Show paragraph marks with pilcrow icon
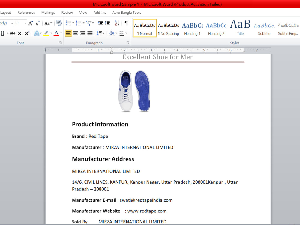The image size is (300, 225). (126, 23)
